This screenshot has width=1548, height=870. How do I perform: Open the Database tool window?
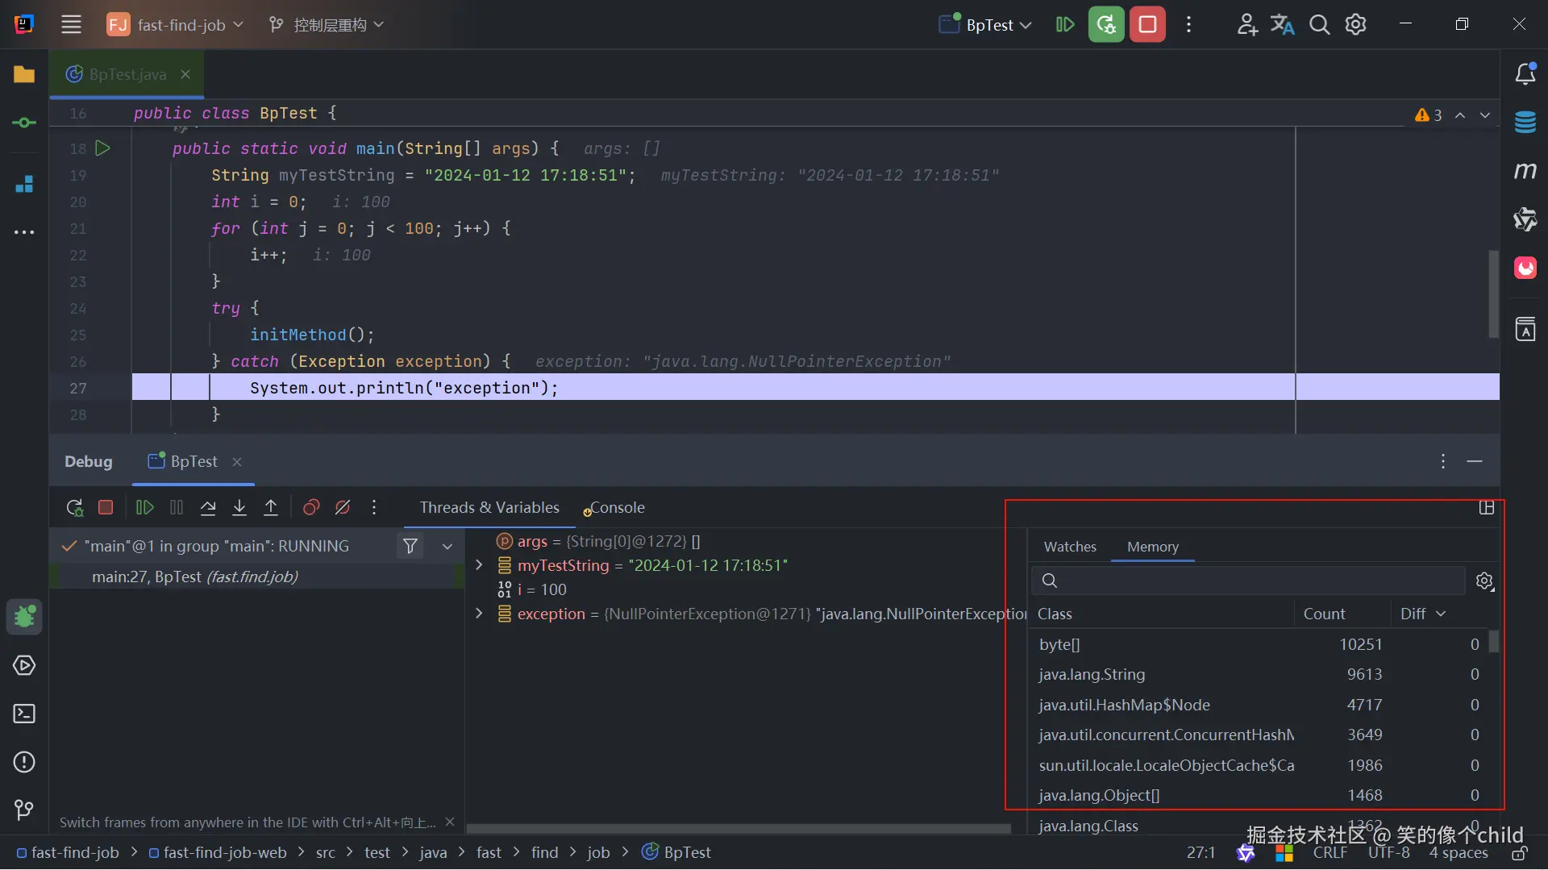click(x=1525, y=123)
